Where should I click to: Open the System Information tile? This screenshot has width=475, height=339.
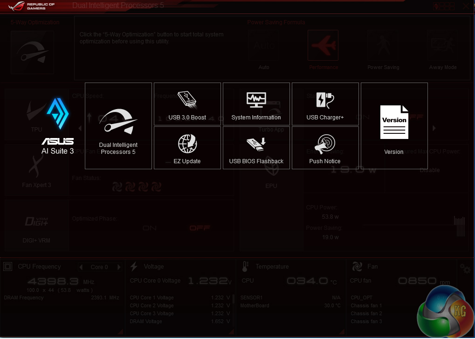(x=256, y=104)
